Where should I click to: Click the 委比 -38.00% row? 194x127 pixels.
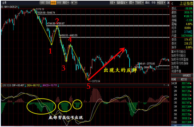click(x=182, y=8)
